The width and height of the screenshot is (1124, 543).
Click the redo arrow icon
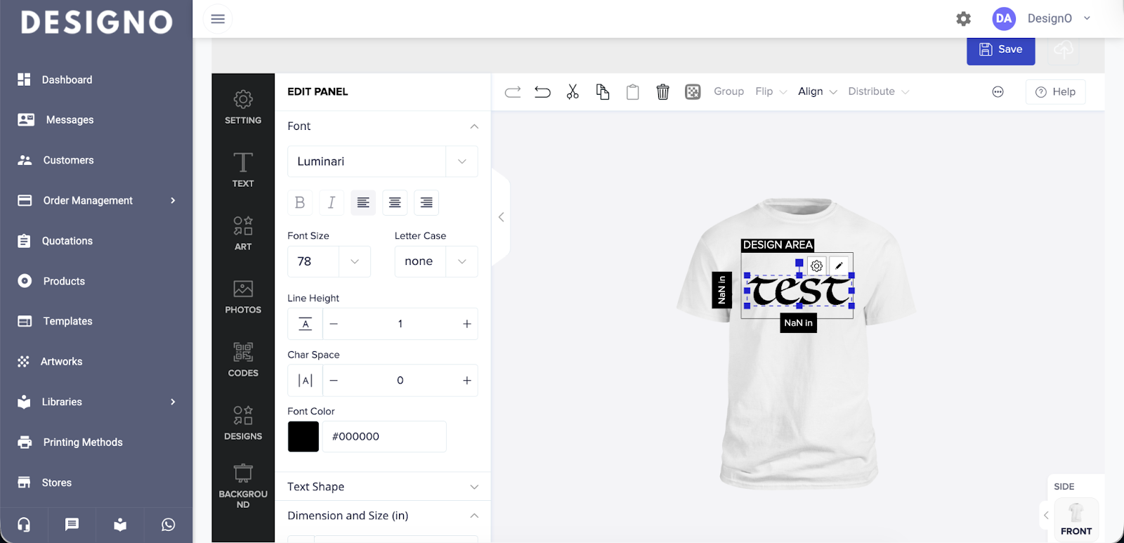(x=513, y=92)
